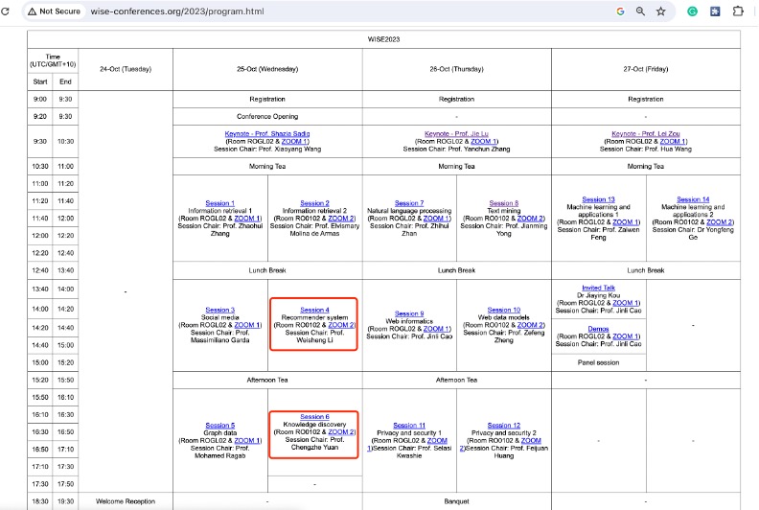Click the Conference Opening cell
This screenshot has width=759, height=510.
[x=267, y=116]
